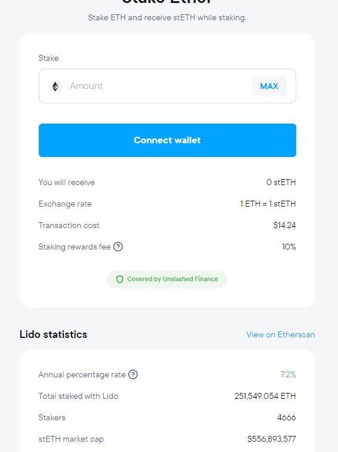The height and width of the screenshot is (452, 338).
Task: Click the green shield icon in coverage badge
Action: [x=119, y=279]
